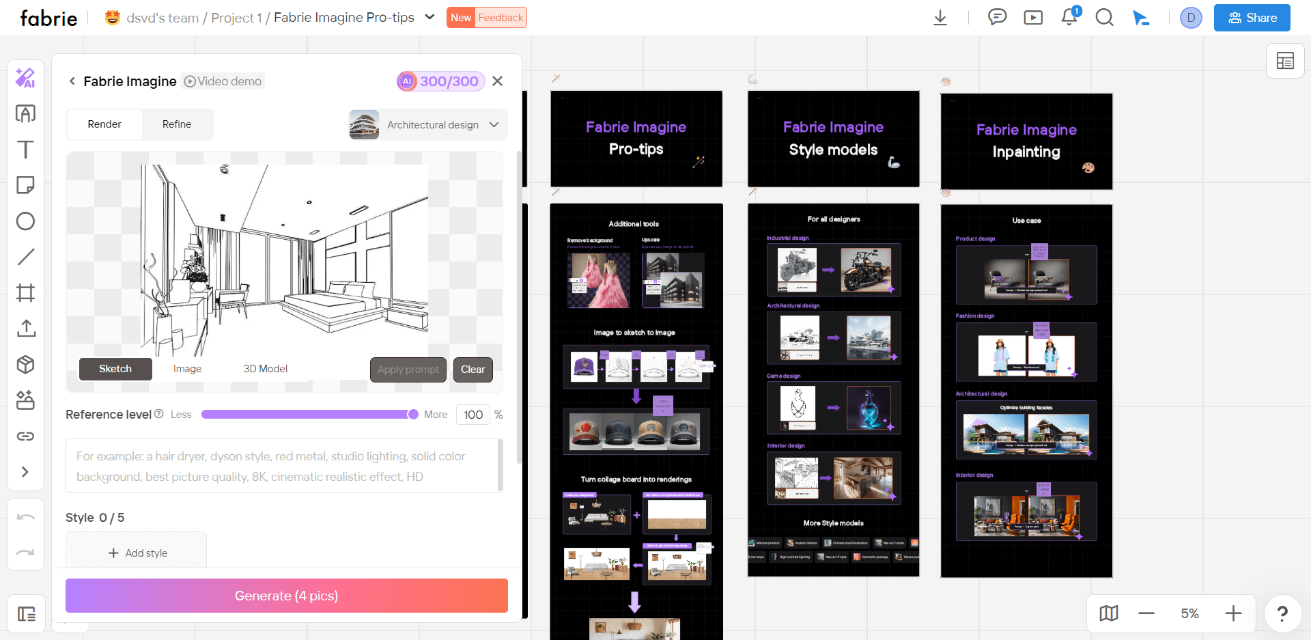Select the Line drawing tool

tap(25, 256)
